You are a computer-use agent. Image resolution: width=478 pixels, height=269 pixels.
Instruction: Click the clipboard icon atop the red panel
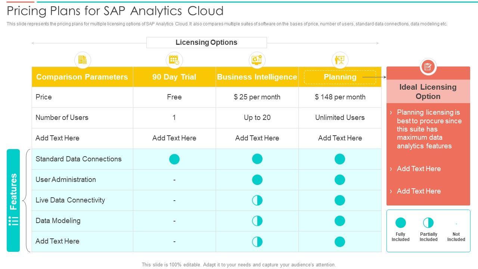point(428,67)
